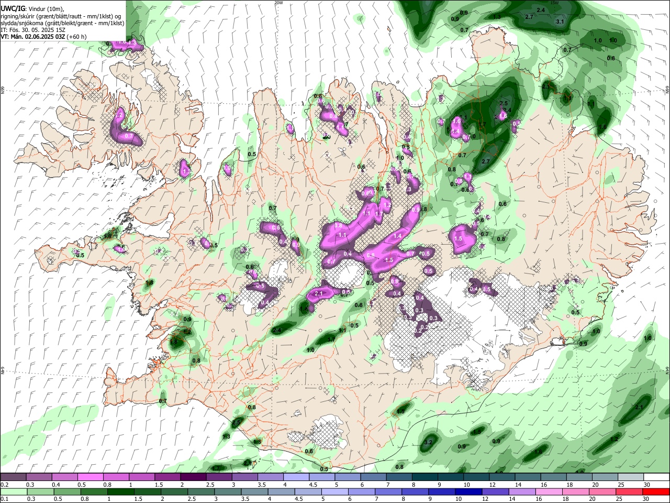Viewport: 670px width, 503px height.
Task: Click the "UWC/IG" title in the header box
Action: pyautogui.click(x=13, y=8)
